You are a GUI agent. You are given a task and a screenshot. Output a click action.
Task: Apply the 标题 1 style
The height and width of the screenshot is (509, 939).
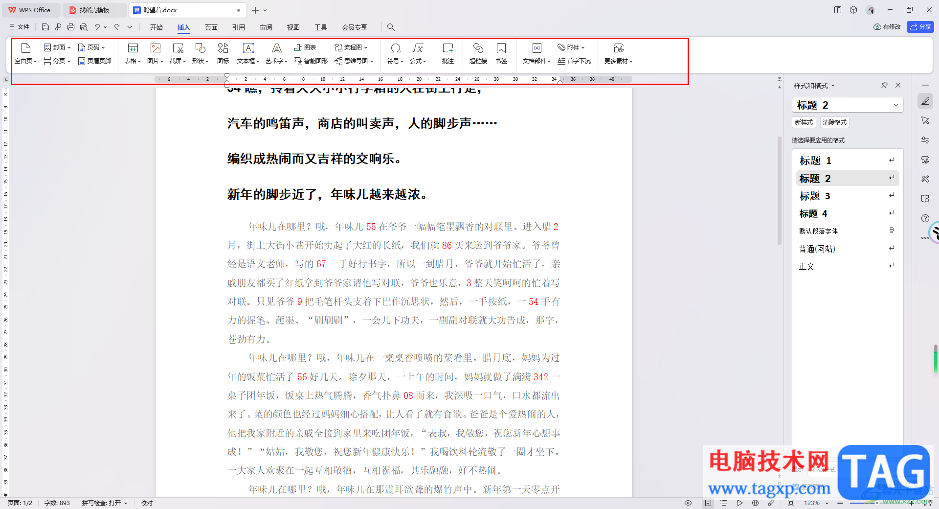(848, 161)
